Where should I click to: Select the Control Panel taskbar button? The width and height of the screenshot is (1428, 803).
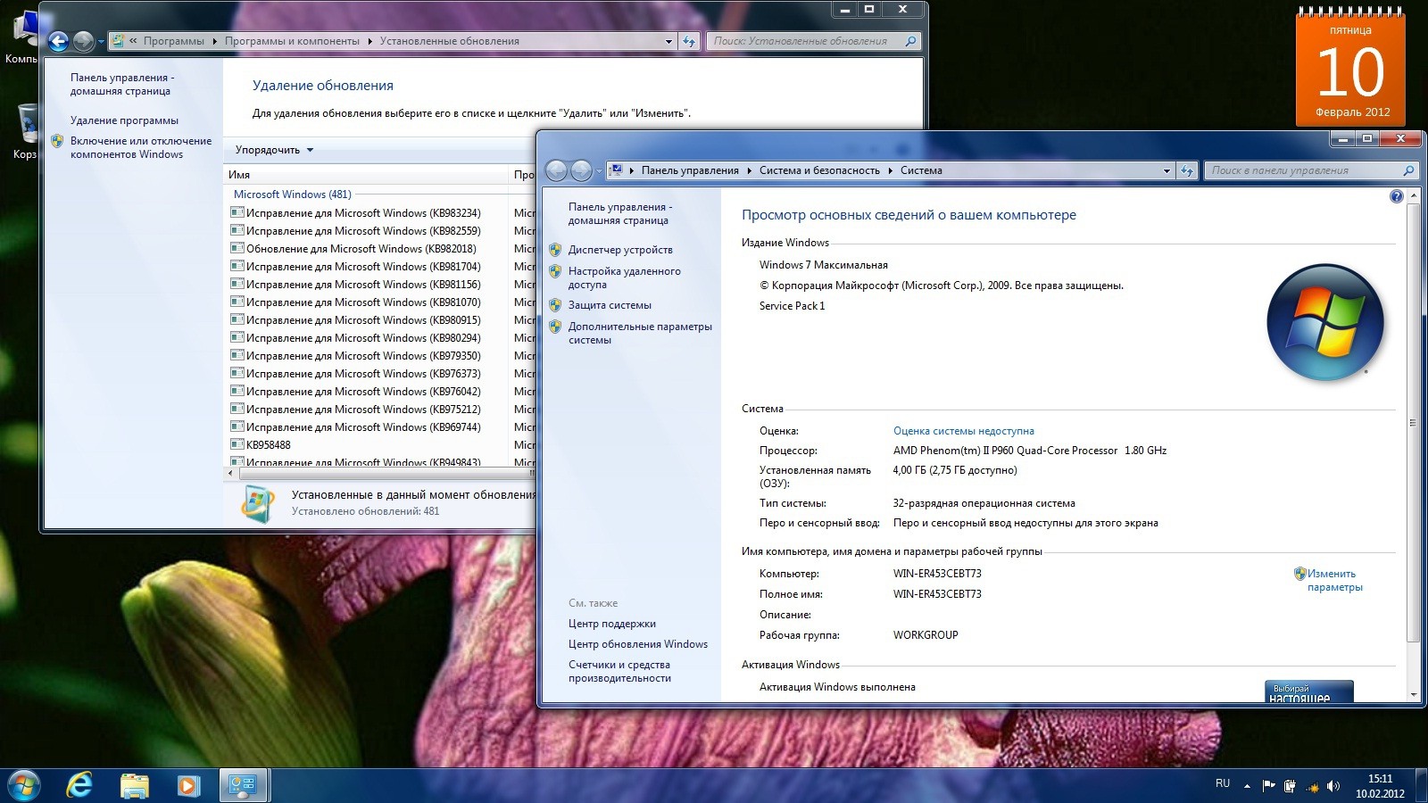pyautogui.click(x=243, y=786)
